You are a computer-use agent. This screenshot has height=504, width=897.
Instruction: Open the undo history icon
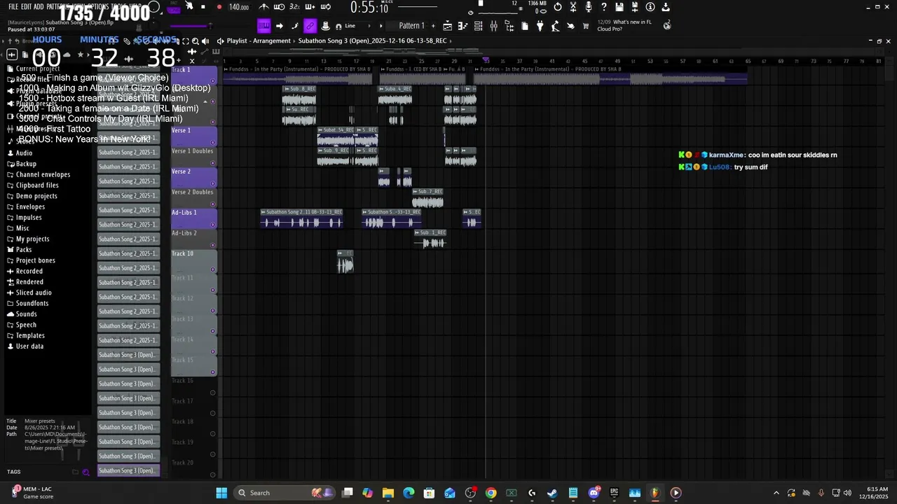pyautogui.click(x=557, y=7)
